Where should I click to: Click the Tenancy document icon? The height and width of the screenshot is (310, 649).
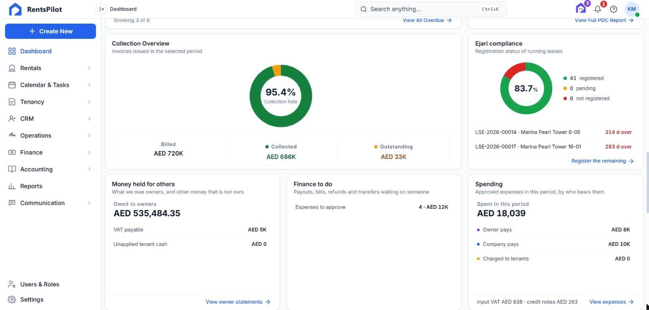12,102
